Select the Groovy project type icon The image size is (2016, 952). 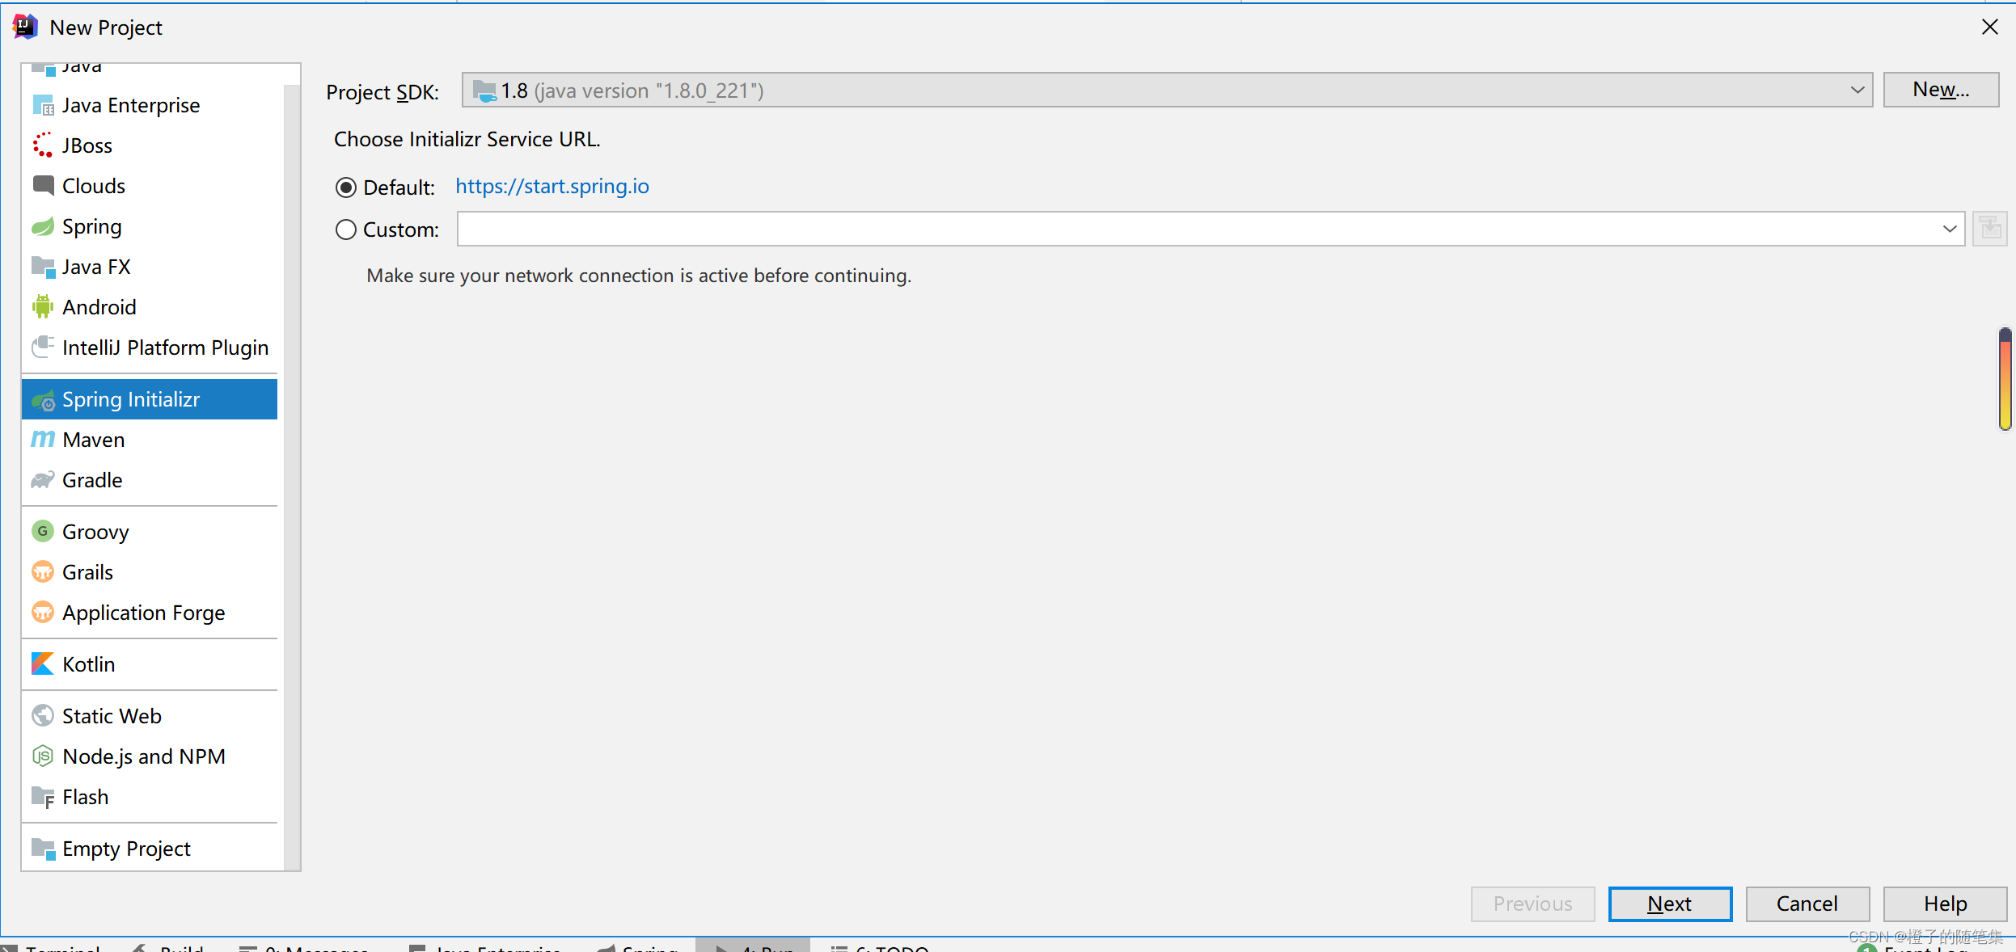45,531
